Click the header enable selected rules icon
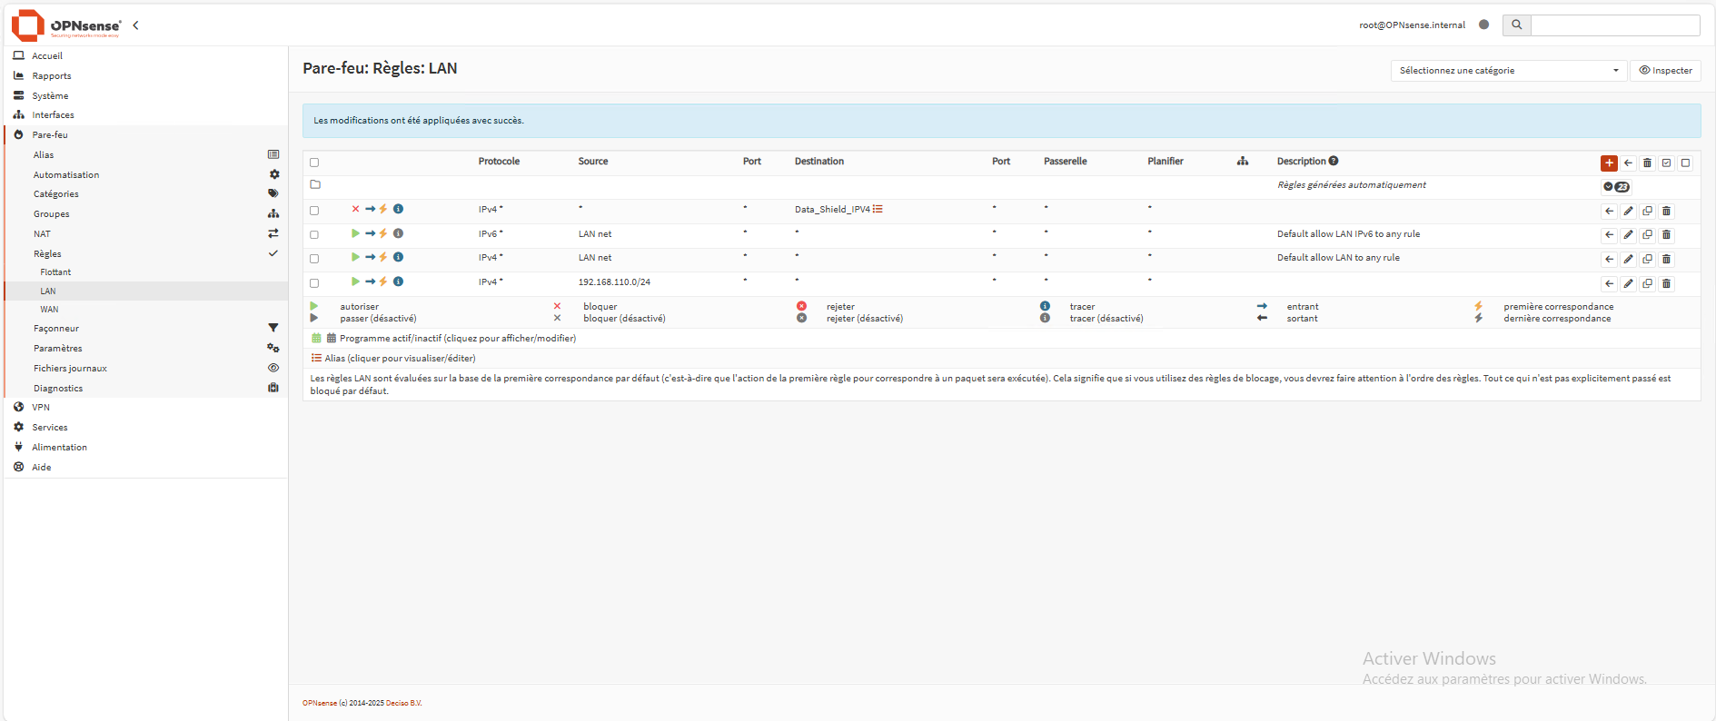The image size is (1716, 721). click(1666, 163)
